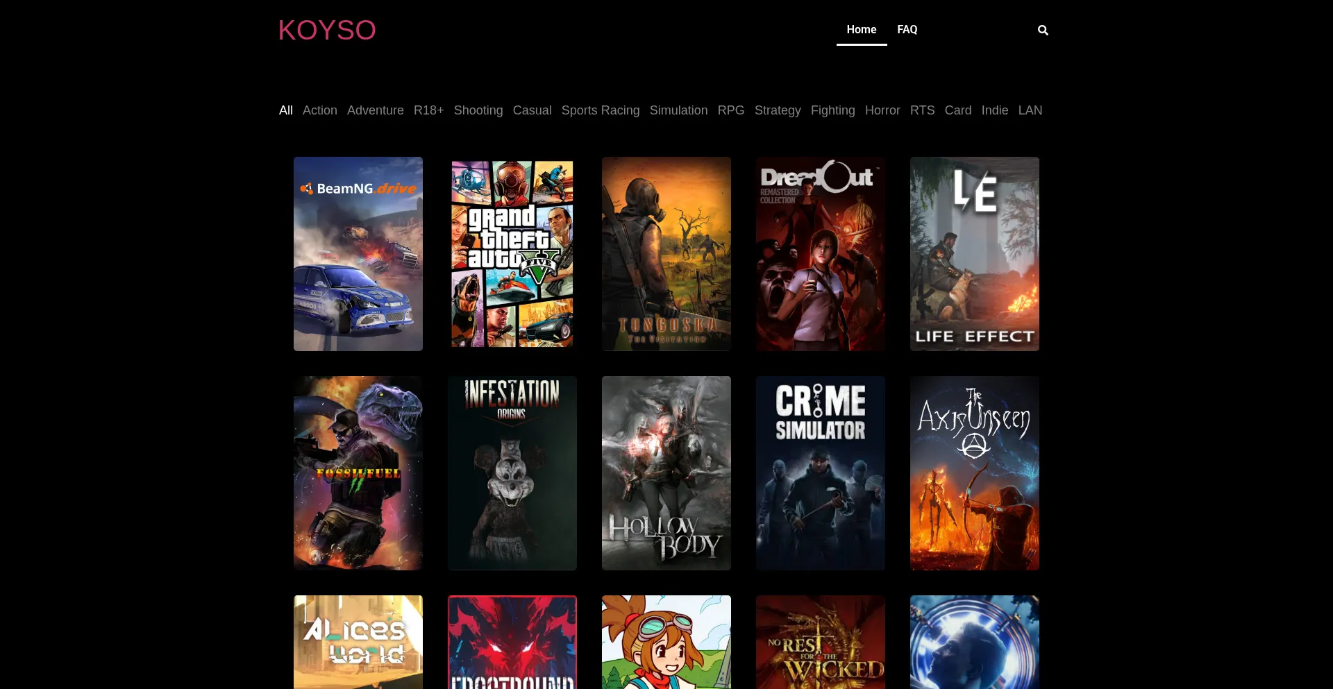Open the Life Effect game cover

click(975, 254)
